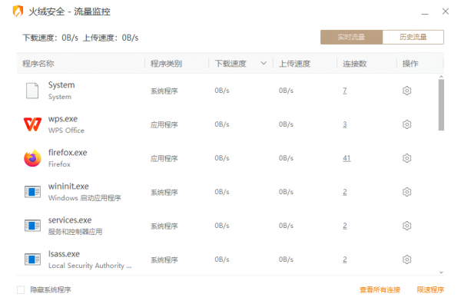This screenshot has height=304, width=461.
Task: Open the 限速程序 link
Action: (430, 290)
